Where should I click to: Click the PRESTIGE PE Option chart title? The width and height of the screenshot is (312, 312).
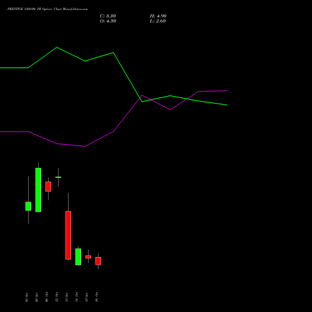(x=47, y=9)
